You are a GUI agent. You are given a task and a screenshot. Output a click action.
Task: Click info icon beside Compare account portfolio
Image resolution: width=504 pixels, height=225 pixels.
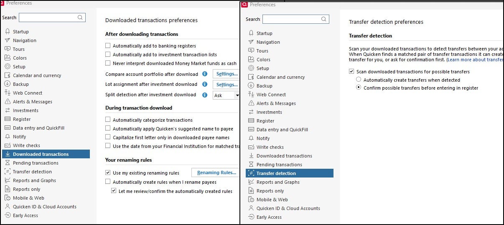[205, 74]
